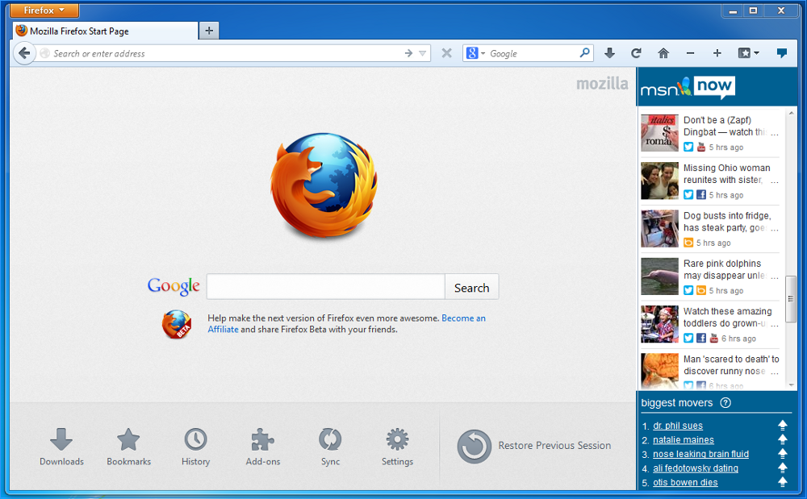Open the bookmarks toolbar dropdown menu

749,53
